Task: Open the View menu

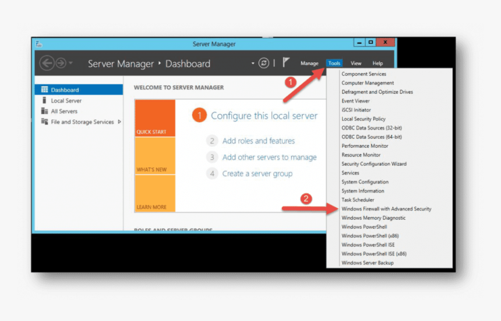Action: (355, 63)
